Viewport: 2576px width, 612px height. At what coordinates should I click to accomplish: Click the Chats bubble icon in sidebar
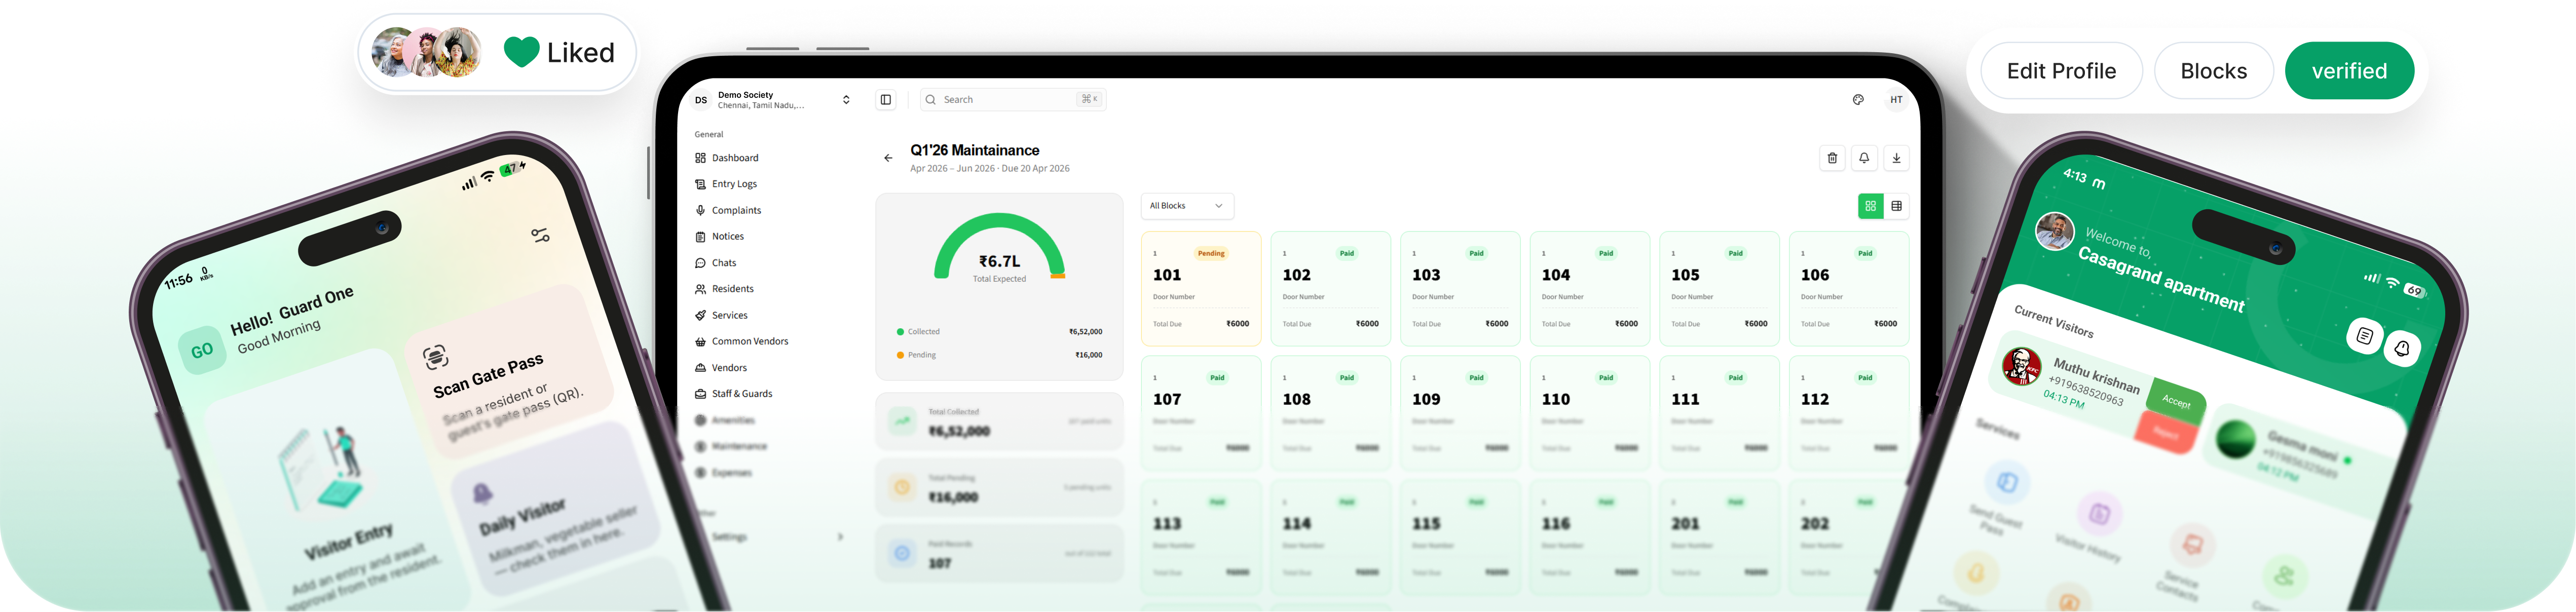pos(700,263)
